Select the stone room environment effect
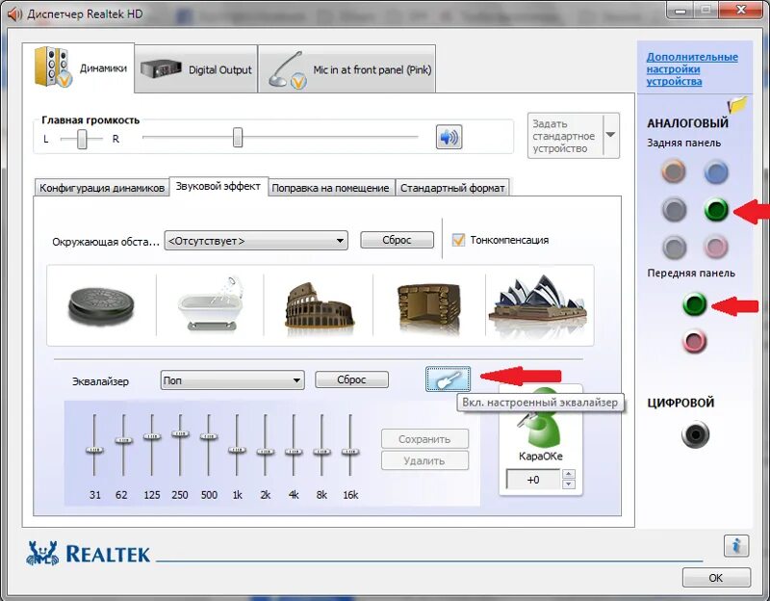Screen dimensions: 770x601 [428, 306]
